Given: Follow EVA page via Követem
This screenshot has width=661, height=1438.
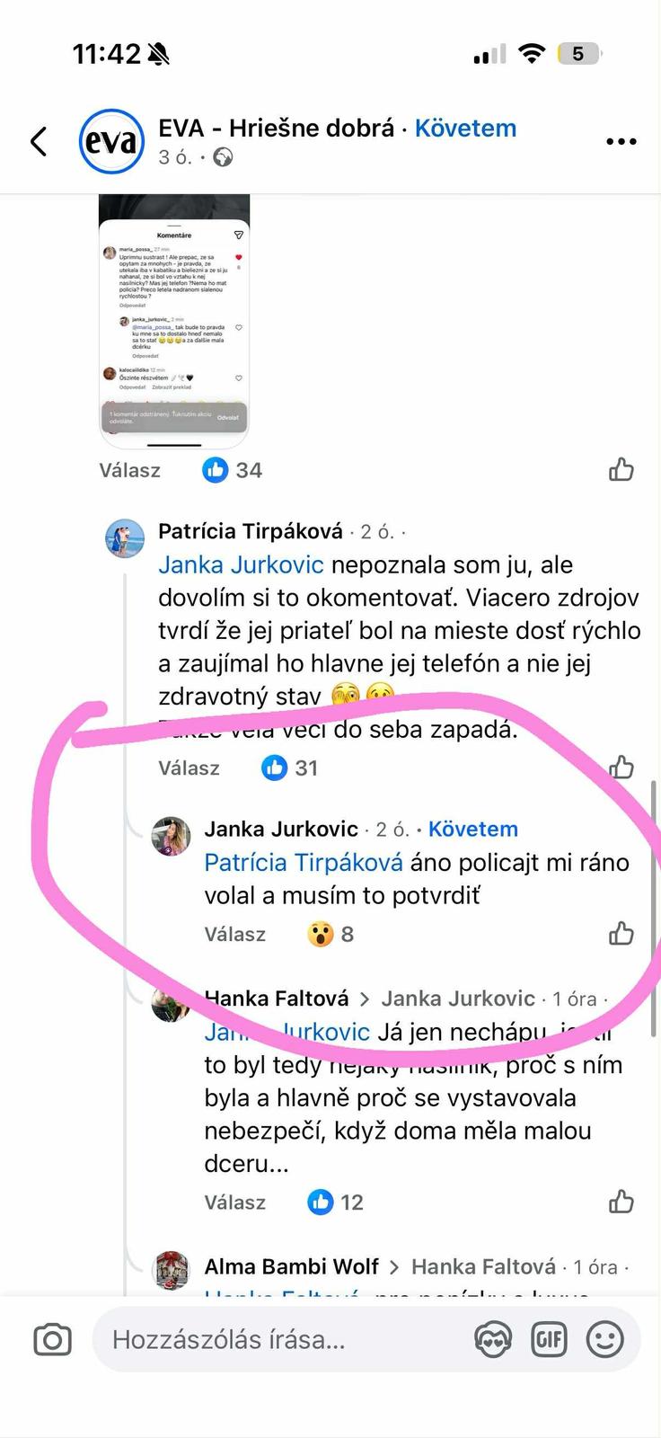Looking at the screenshot, I should 465,128.
